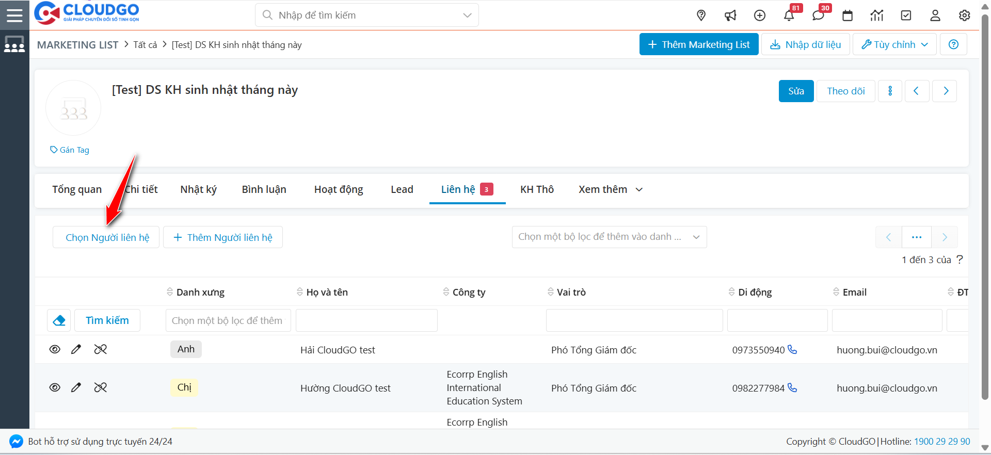Screen dimensions: 991x455
Task: Open the megaphone announcements icon
Action: (730, 15)
